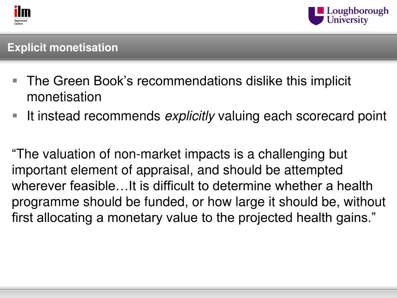Click the word 'monetisation' under first bullet
Screen dimensions: 397x298
(x=64, y=97)
